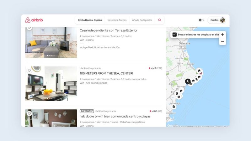View the brown wall bedroom photo
The width and height of the screenshot is (251, 141).
tap(51, 118)
